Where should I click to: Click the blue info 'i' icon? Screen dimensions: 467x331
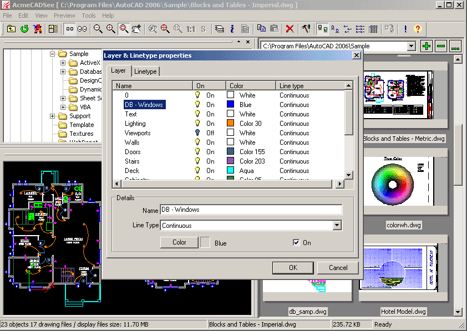click(x=232, y=29)
